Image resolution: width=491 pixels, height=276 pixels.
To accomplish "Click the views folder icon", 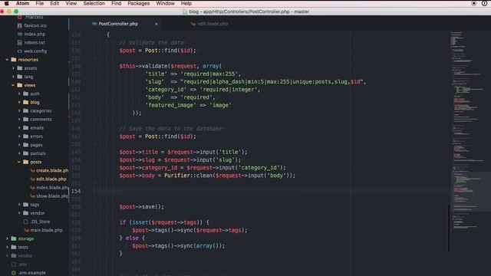I will pyautogui.click(x=20, y=85).
